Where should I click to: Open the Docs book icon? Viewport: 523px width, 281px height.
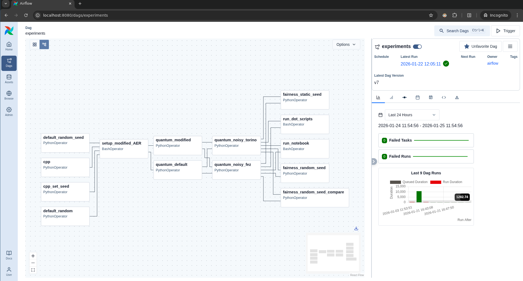9,255
